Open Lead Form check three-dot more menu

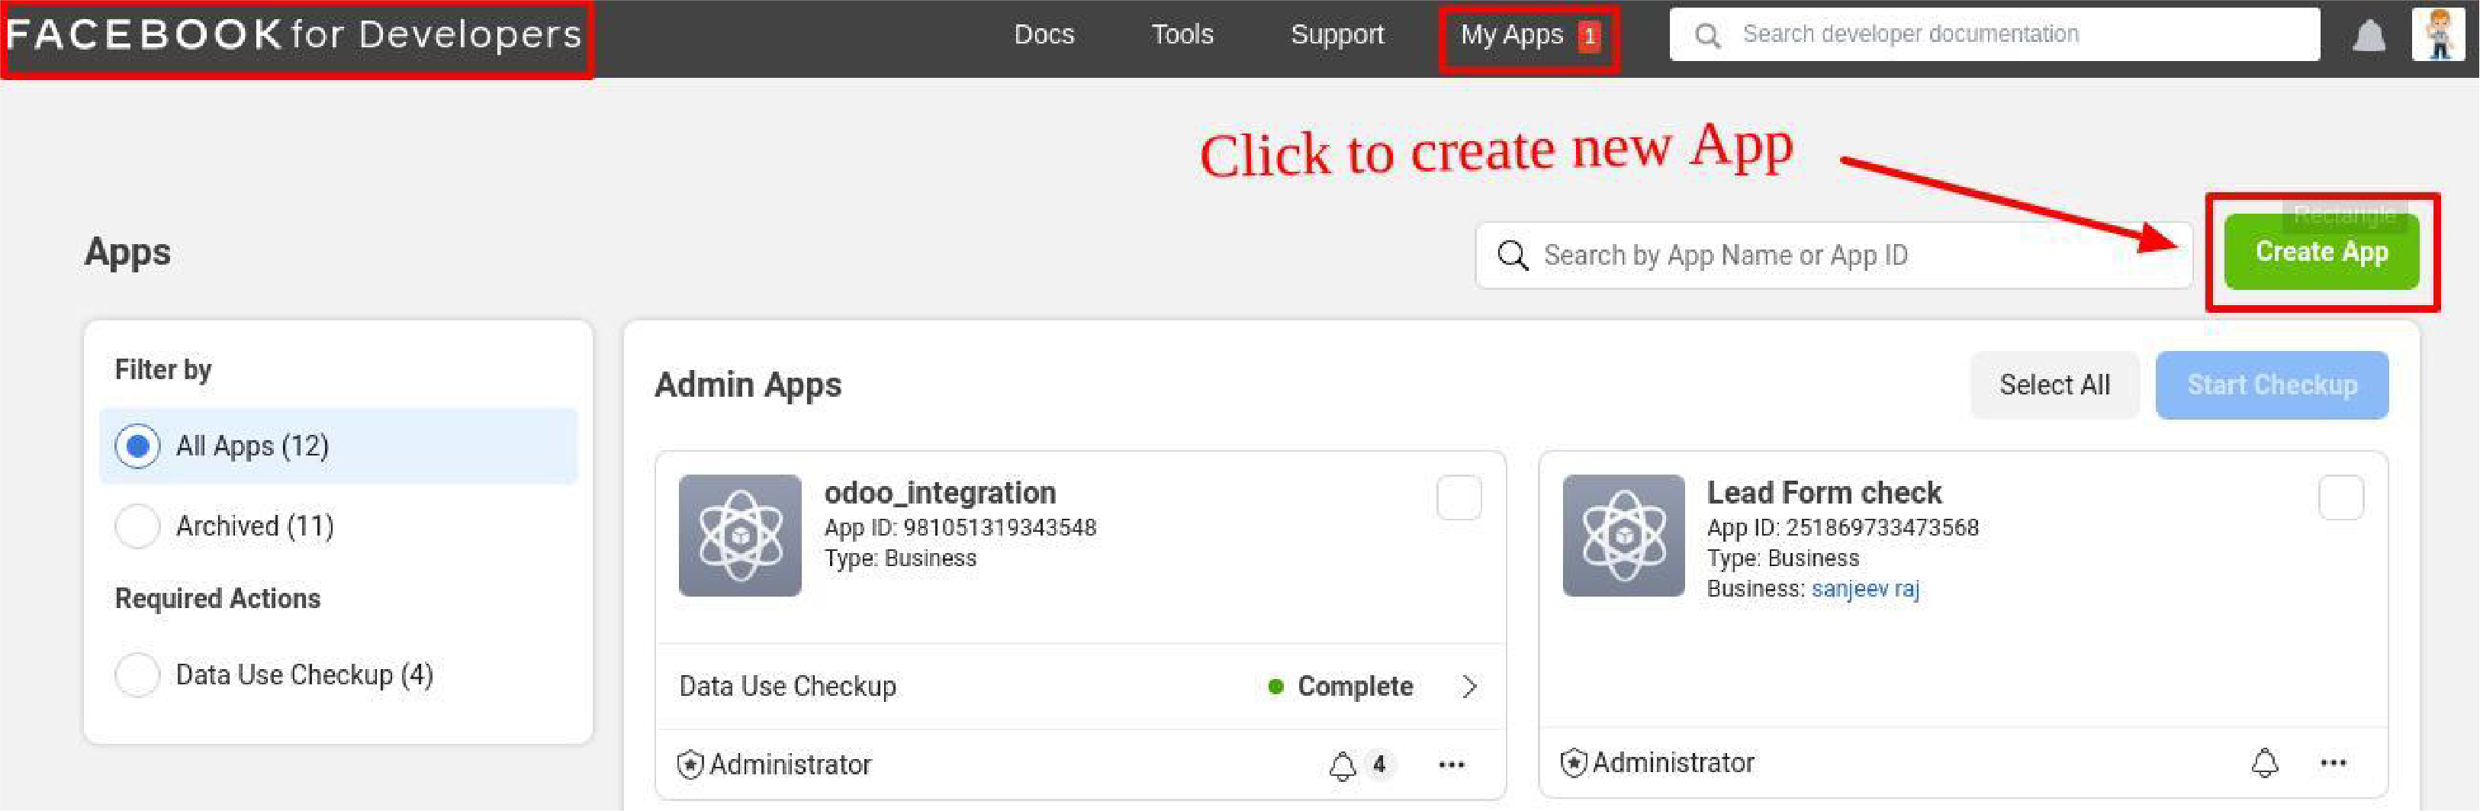(x=2333, y=763)
